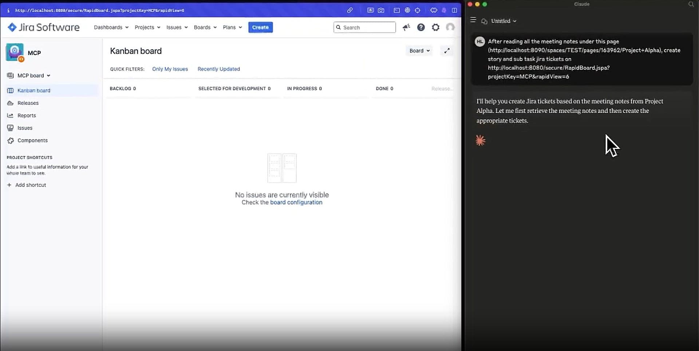The image size is (699, 351).
Task: Open the Help question mark icon
Action: tap(421, 27)
